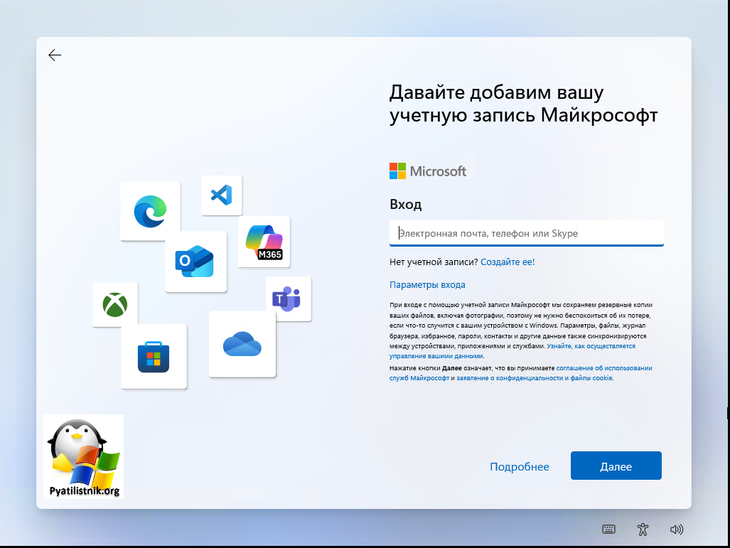
Task: Click the Visual Studio Code icon tile
Action: [x=222, y=195]
